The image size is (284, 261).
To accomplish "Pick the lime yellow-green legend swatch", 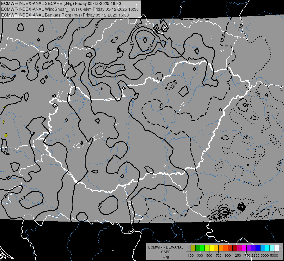I will pyautogui.click(x=207, y=248).
